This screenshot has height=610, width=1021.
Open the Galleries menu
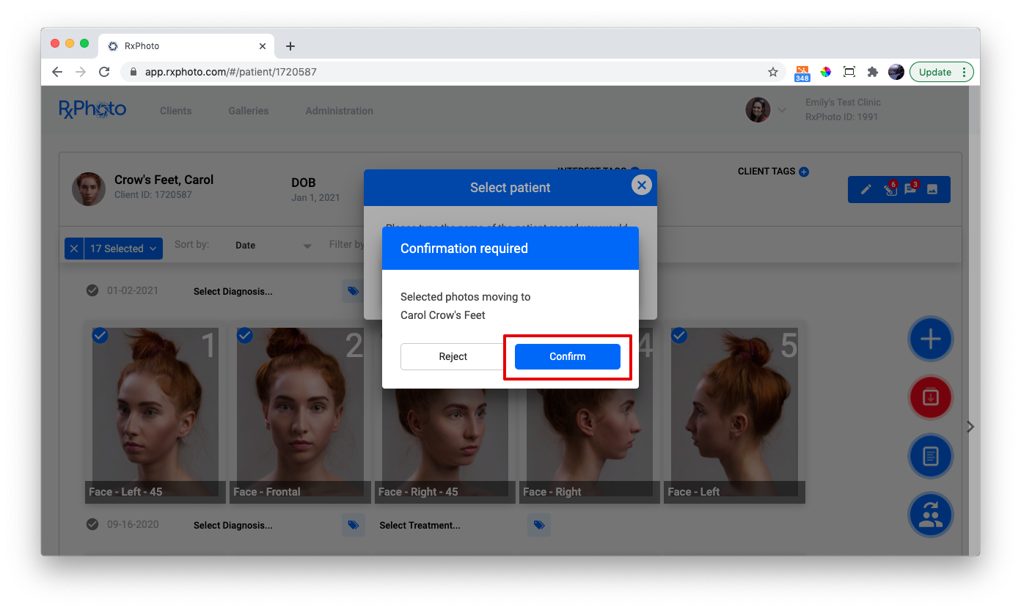point(249,111)
